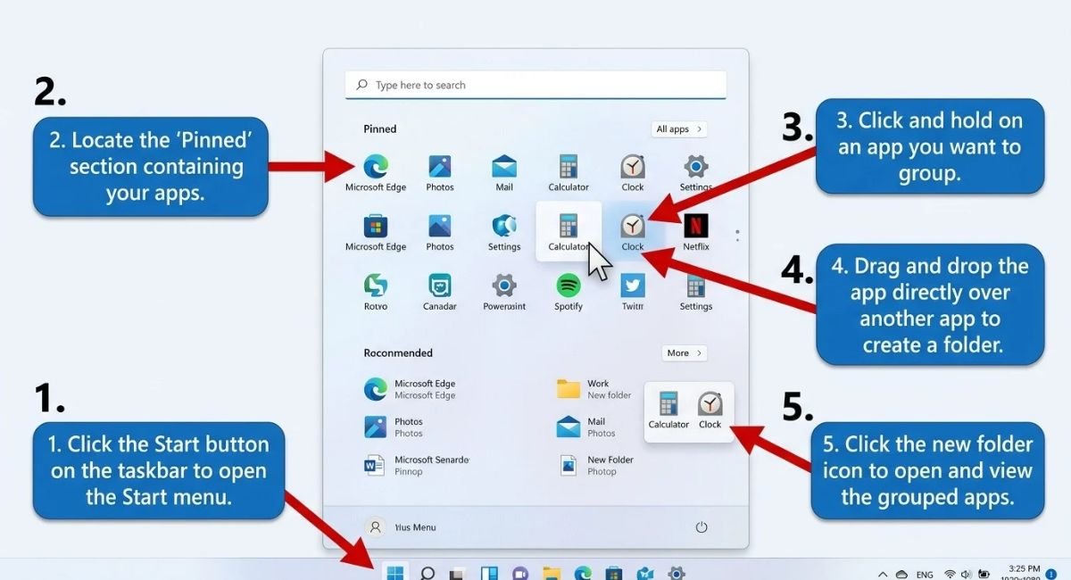The width and height of the screenshot is (1071, 580).
Task: Open Wi-Fi network icon in tray
Action: click(x=950, y=574)
